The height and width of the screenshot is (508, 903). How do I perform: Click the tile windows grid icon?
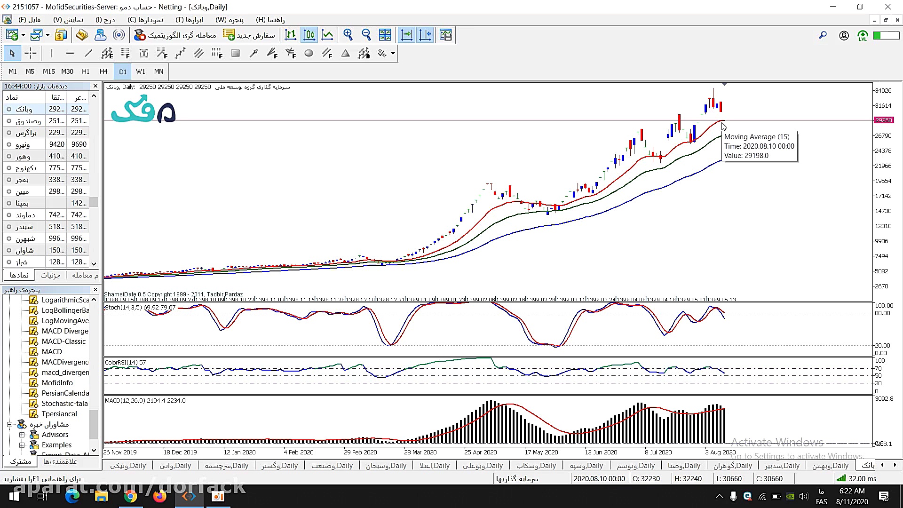[x=385, y=35]
